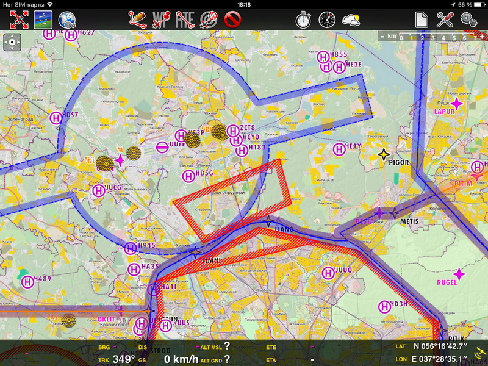Zoom in with scale plus button

point(482,37)
